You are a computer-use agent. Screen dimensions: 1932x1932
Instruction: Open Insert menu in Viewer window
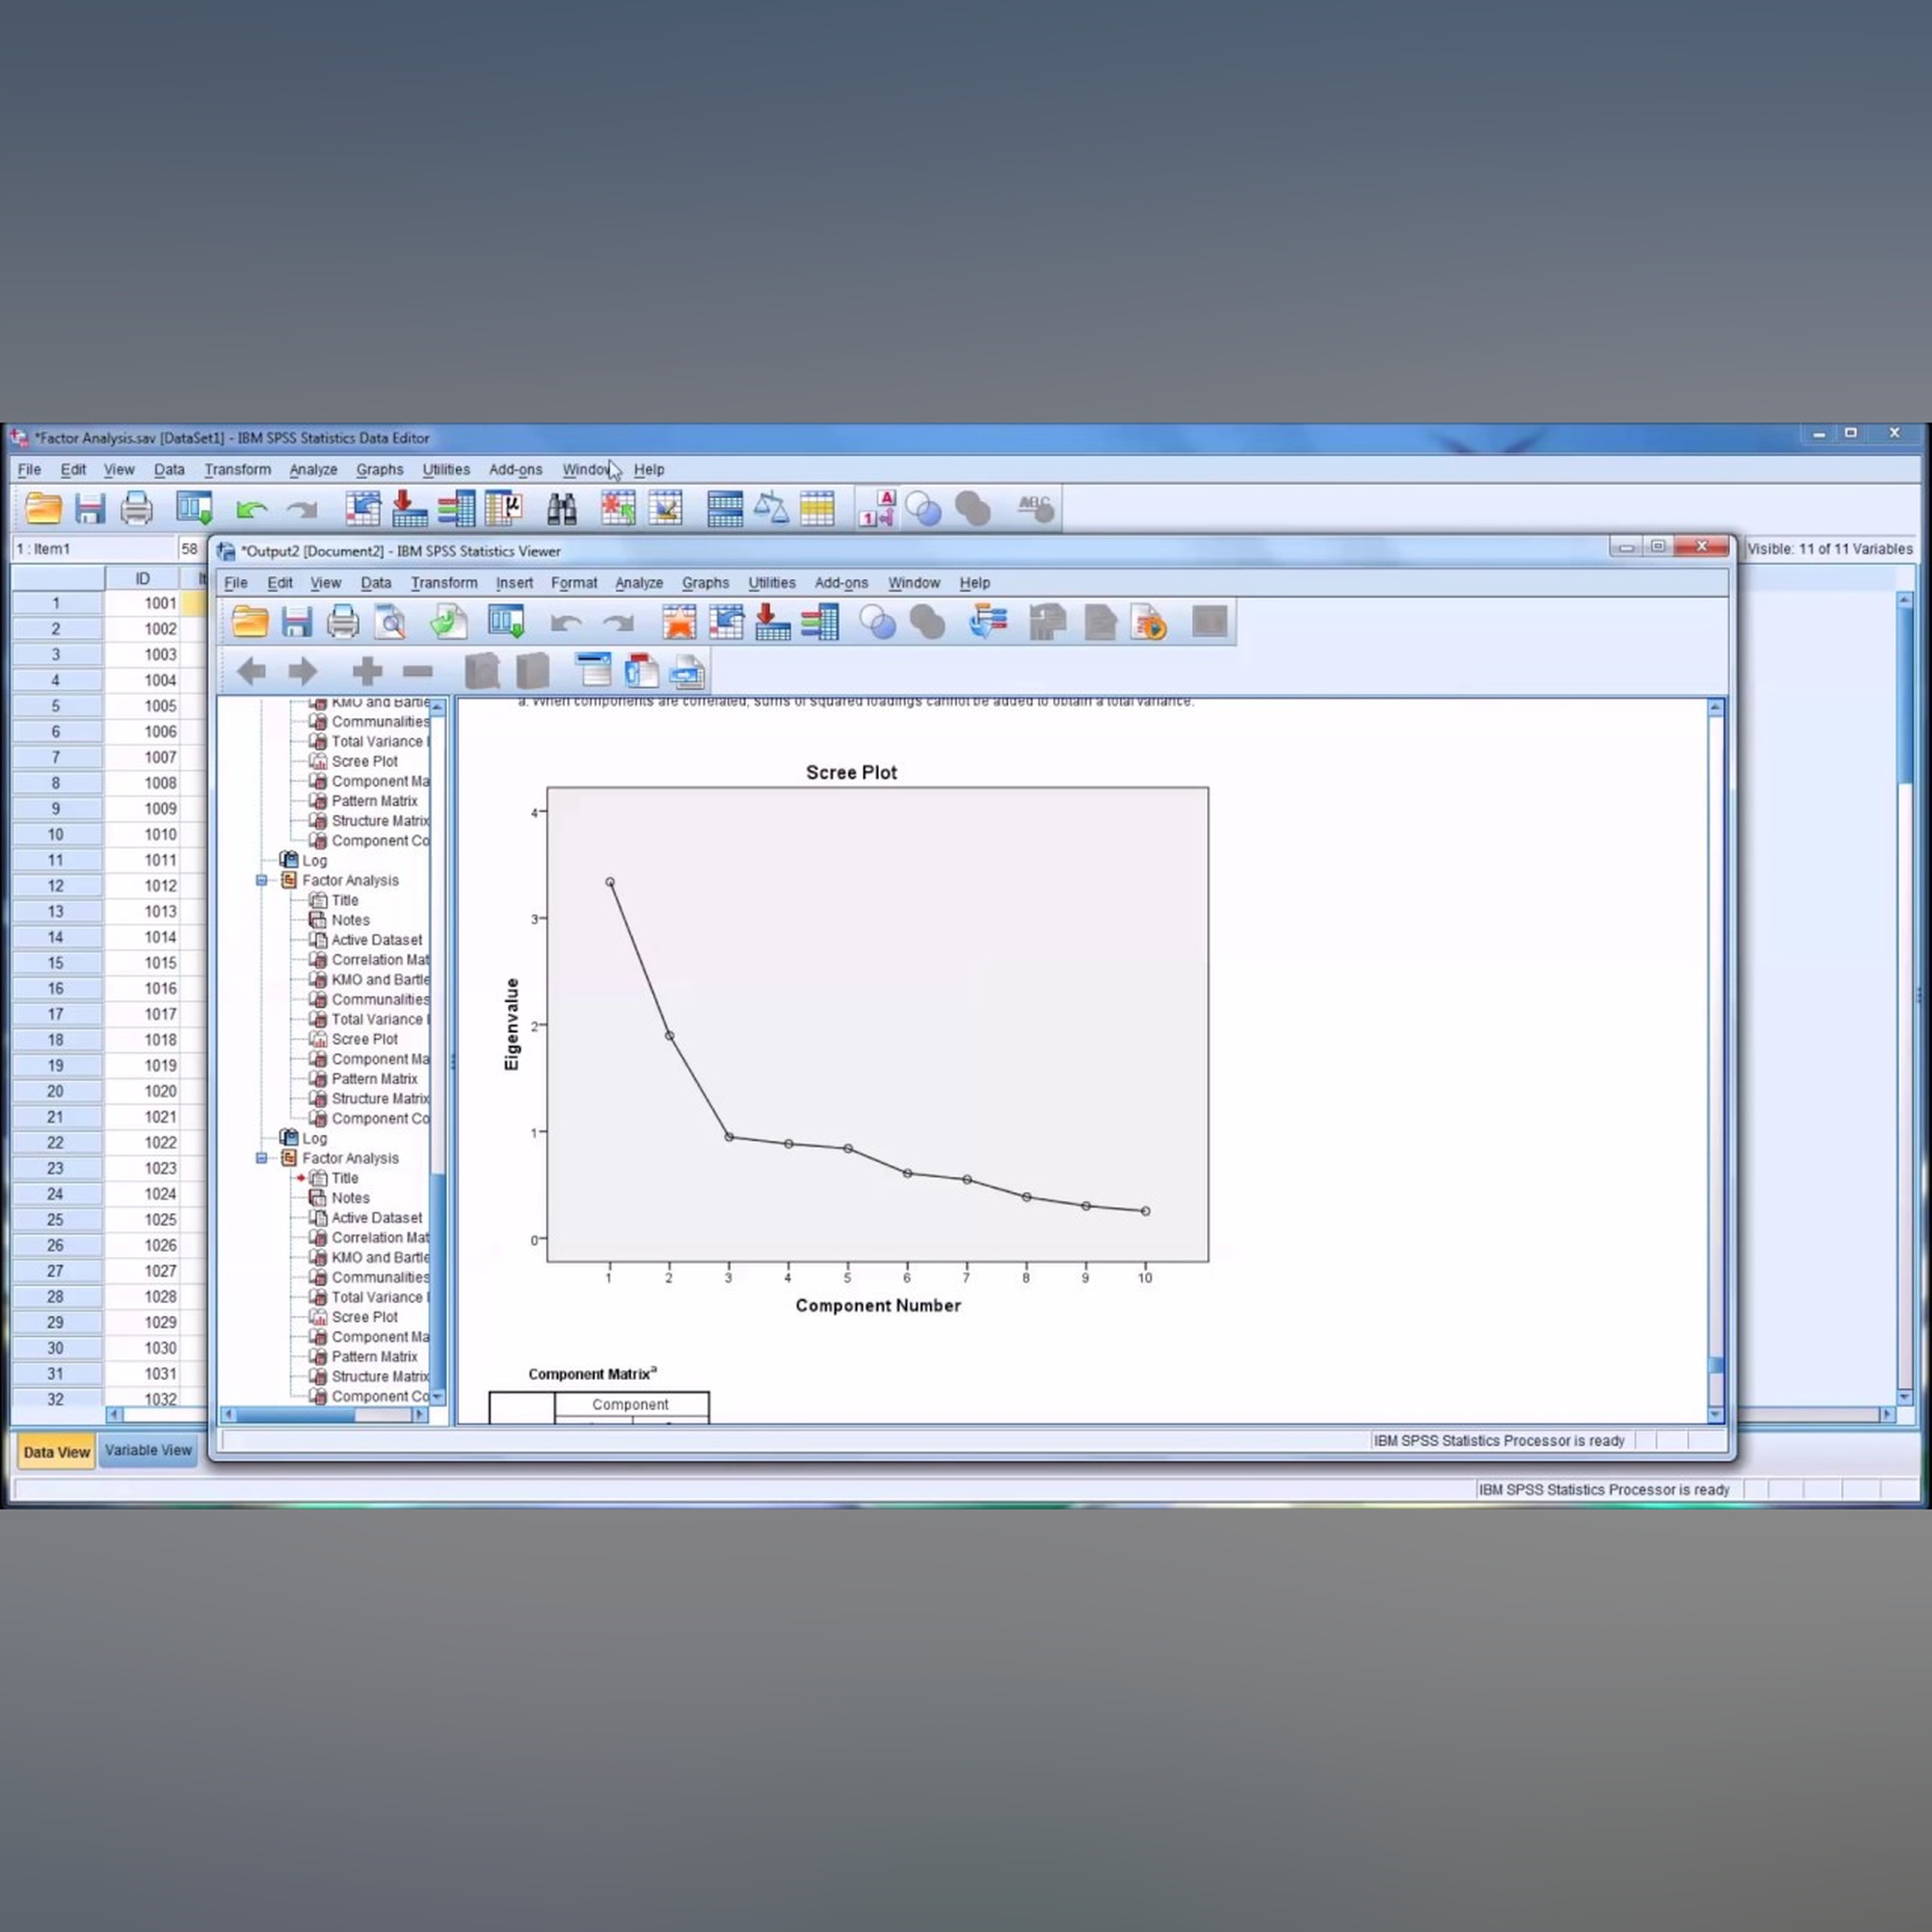[514, 583]
